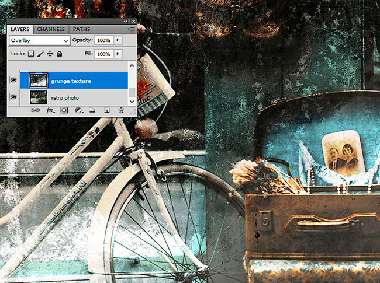Click the link layers icon

(35, 110)
